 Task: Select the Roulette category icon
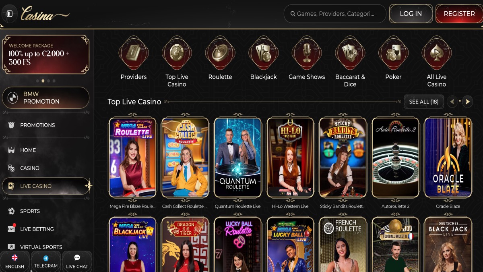coord(220,53)
